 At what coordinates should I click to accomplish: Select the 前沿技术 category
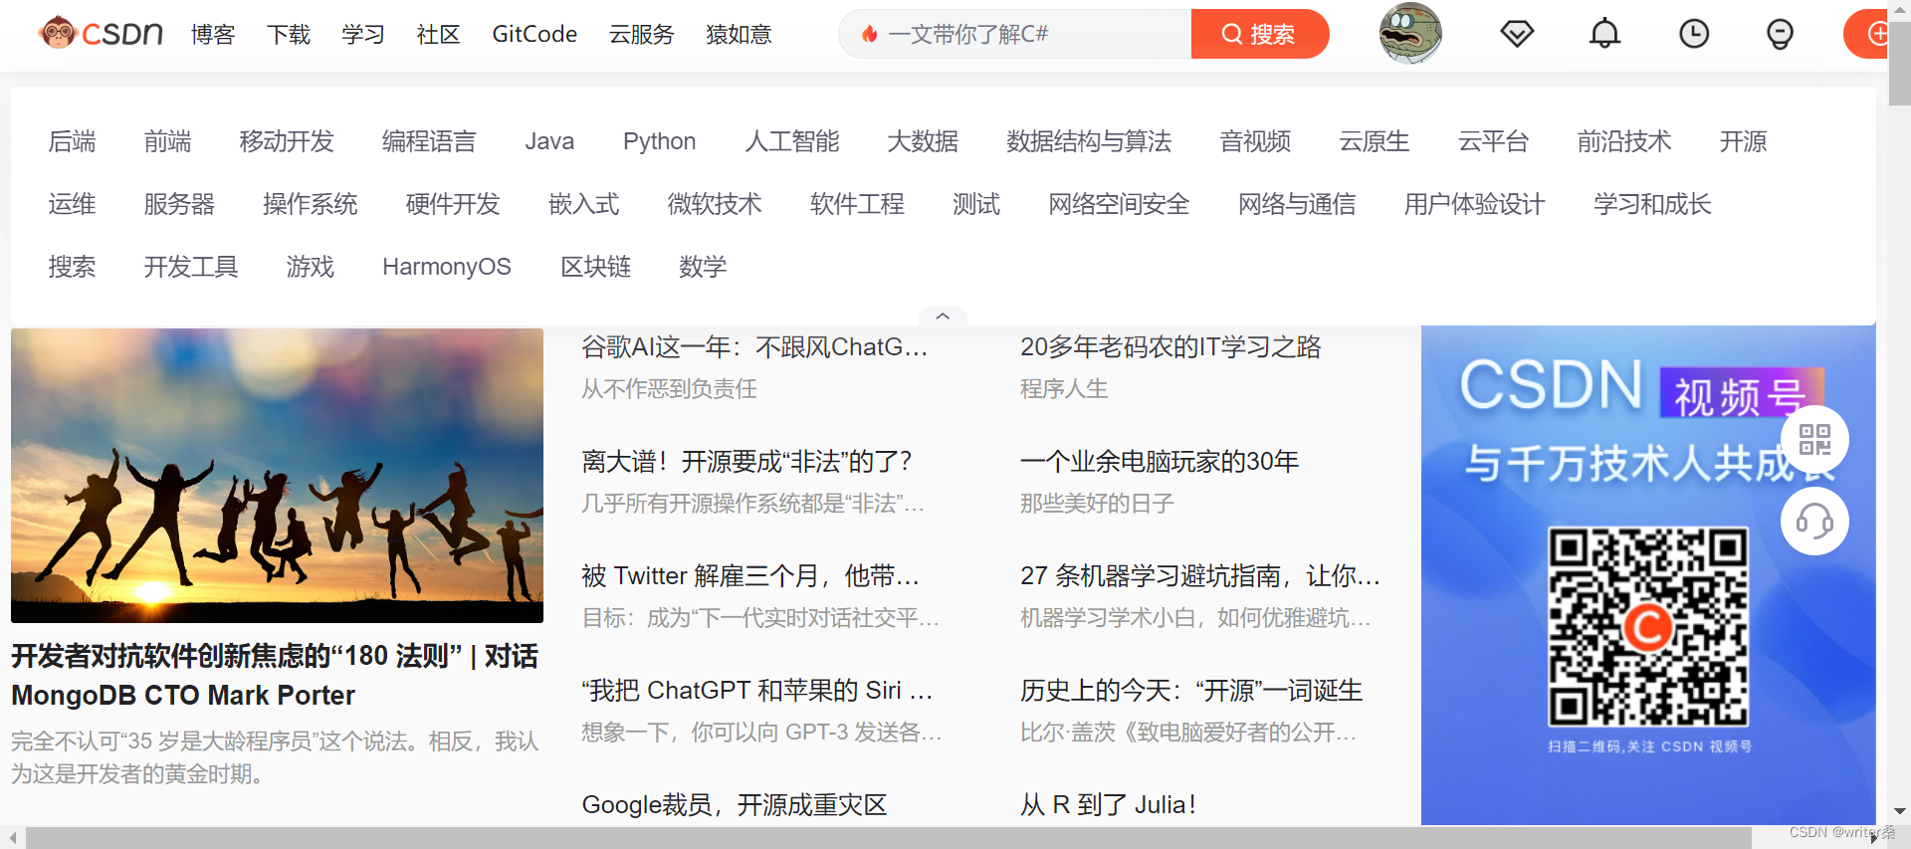[x=1624, y=141]
